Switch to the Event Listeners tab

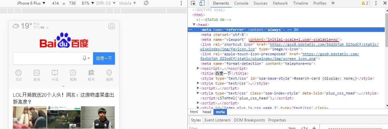(217, 120)
